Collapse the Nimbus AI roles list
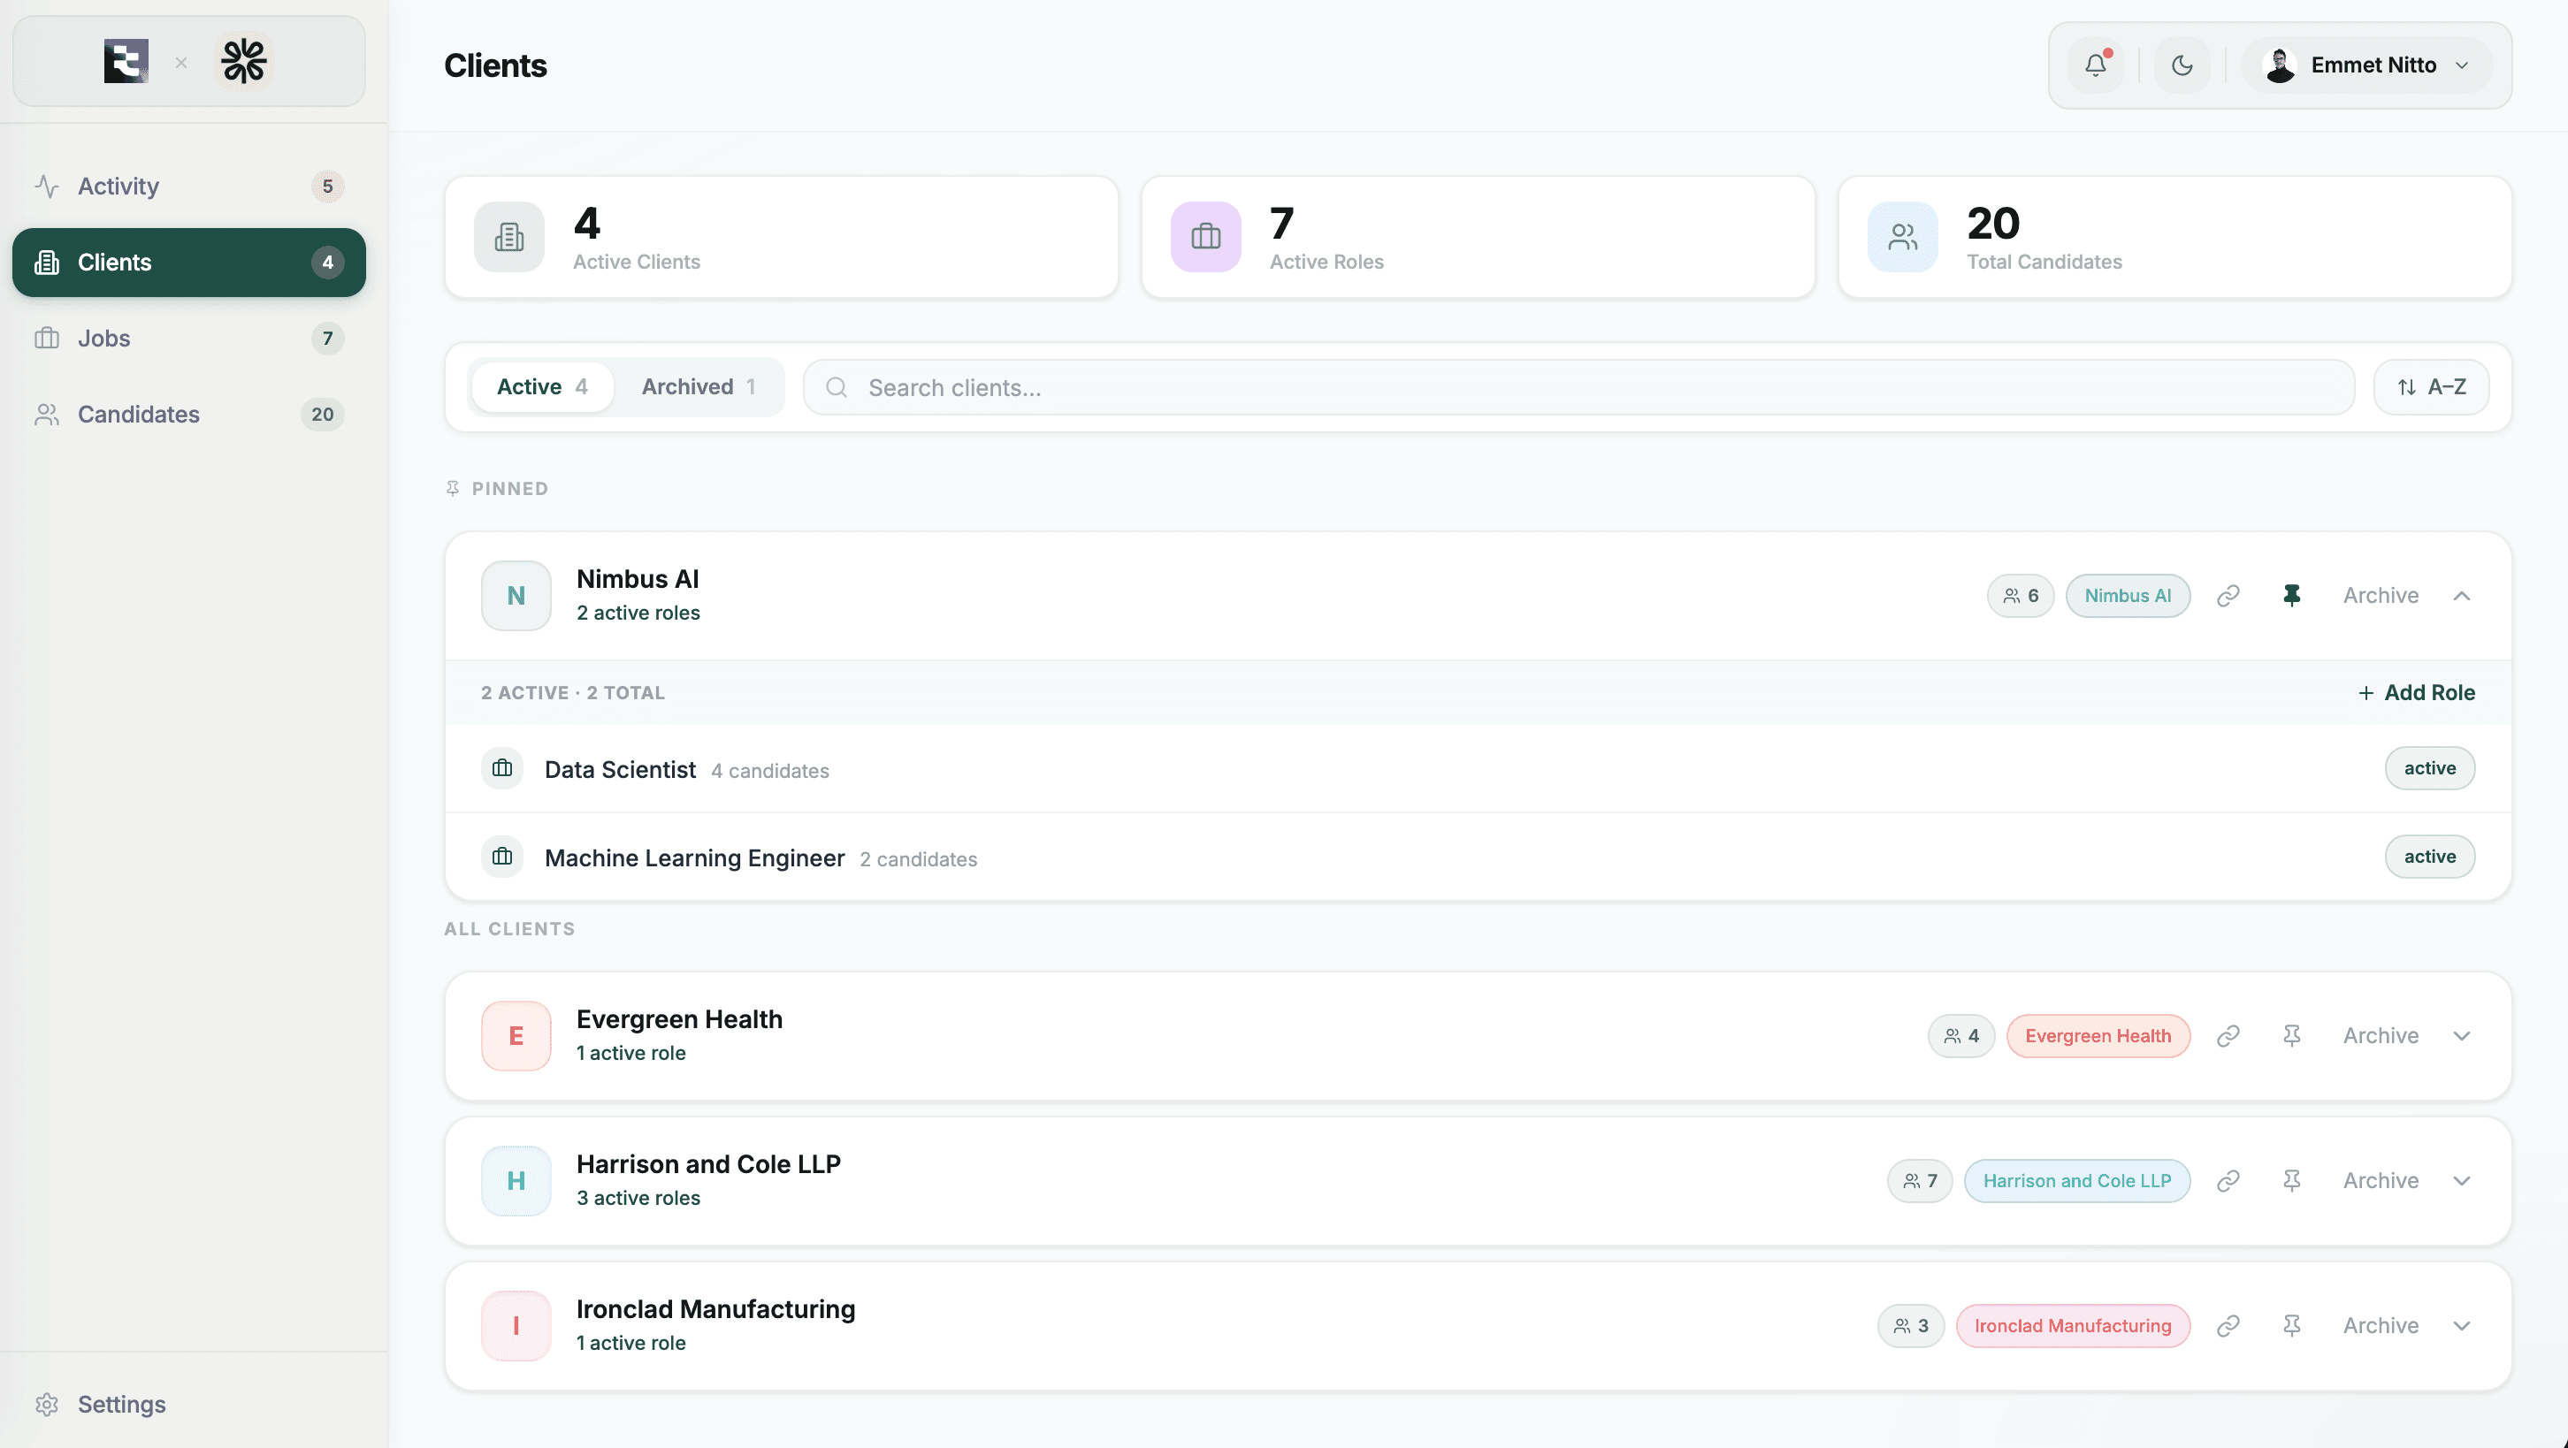 click(x=2463, y=595)
